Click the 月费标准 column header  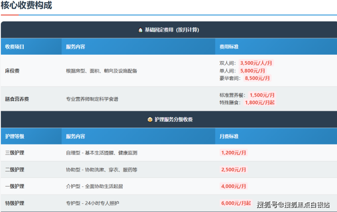[229, 136]
